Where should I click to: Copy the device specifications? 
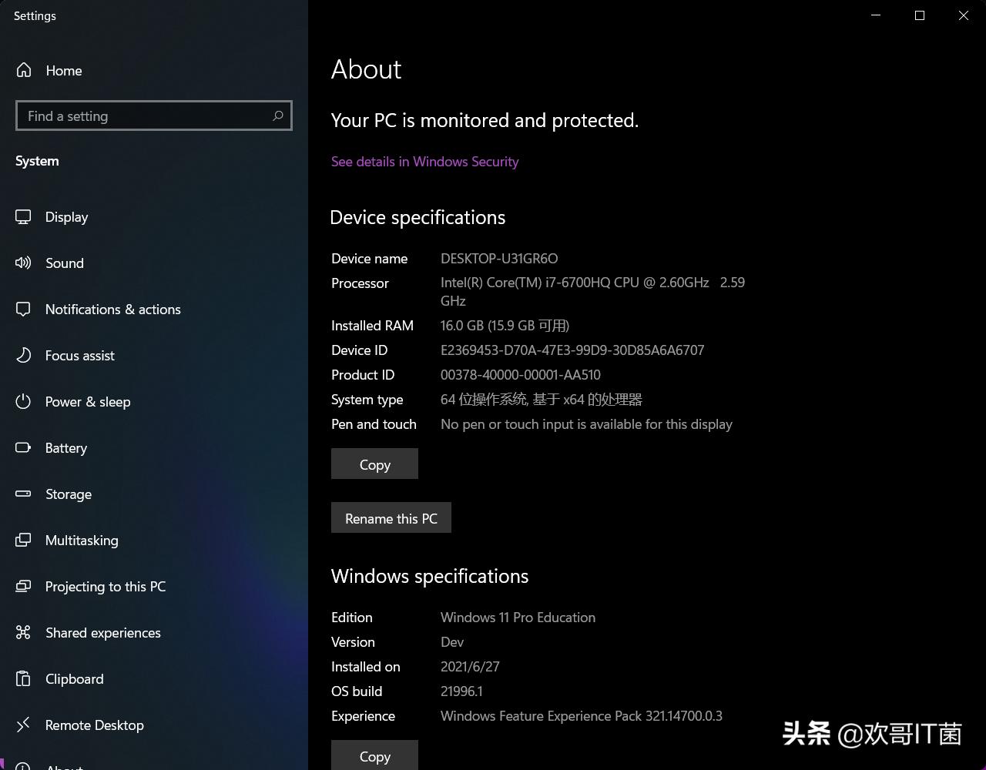(x=374, y=464)
